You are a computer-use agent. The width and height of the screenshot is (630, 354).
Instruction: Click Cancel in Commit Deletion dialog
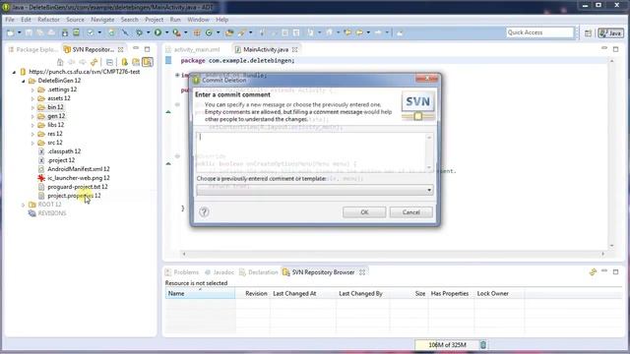point(411,212)
